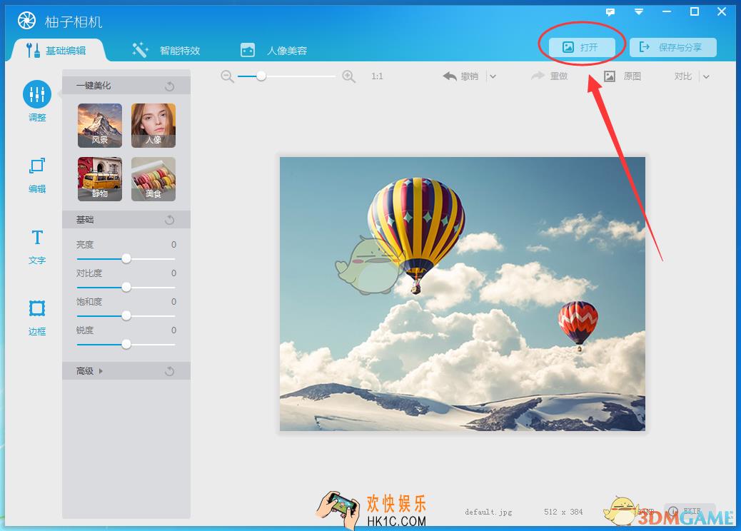Image resolution: width=741 pixels, height=531 pixels.
Task: Click the hot air balloon image canvas
Action: coord(462,294)
